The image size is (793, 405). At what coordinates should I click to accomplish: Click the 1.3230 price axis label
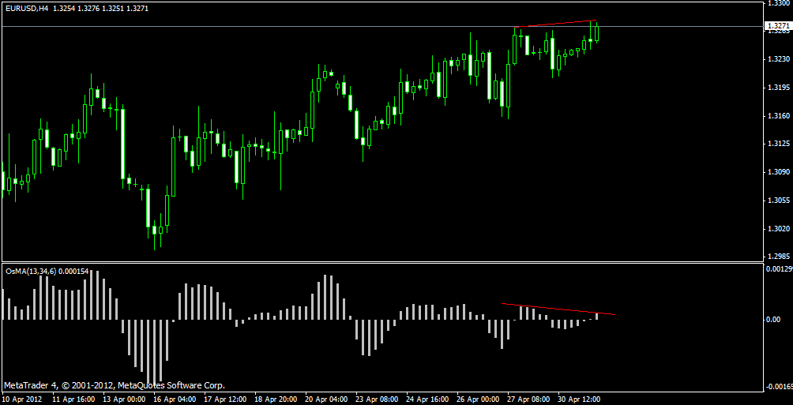[x=778, y=59]
